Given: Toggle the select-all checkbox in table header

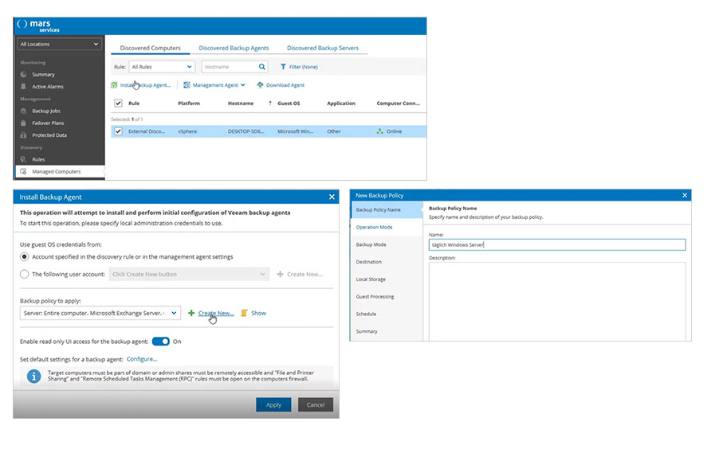Looking at the screenshot, I should [119, 103].
